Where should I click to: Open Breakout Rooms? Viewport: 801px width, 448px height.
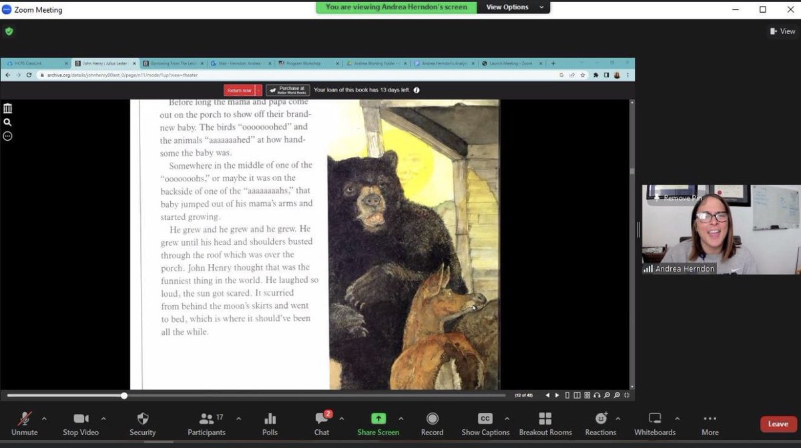(545, 423)
